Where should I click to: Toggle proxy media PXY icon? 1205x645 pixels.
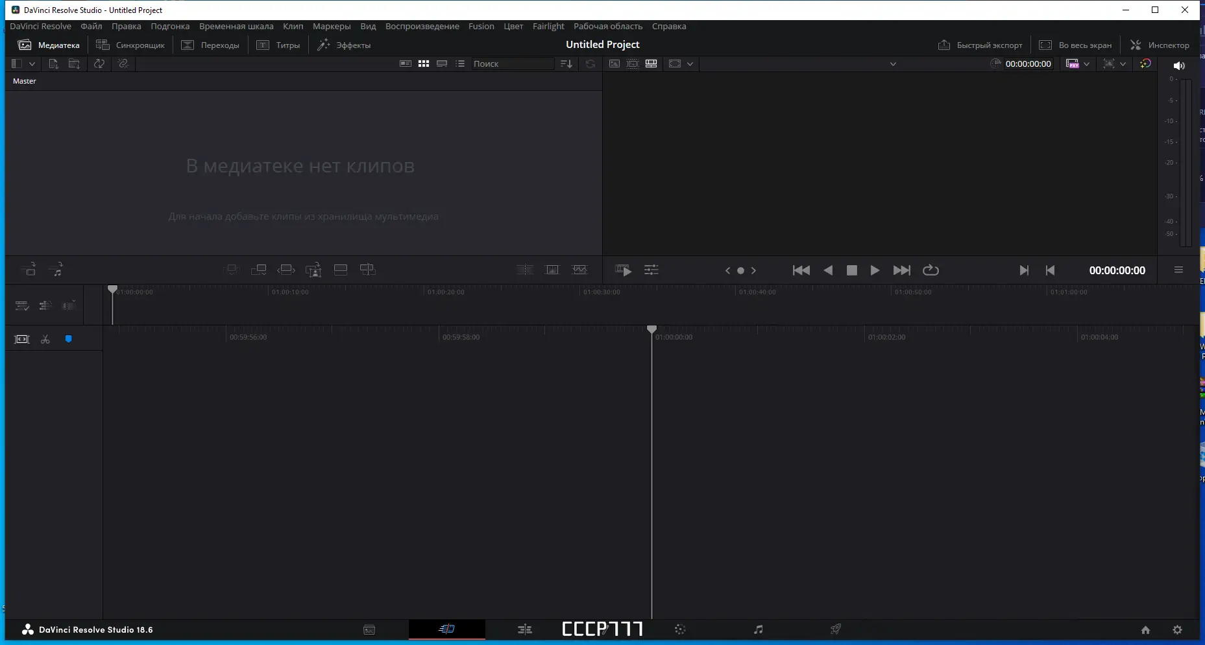[x=1073, y=64]
